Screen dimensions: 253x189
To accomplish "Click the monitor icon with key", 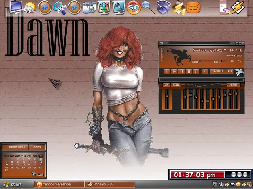I will tap(119, 7).
